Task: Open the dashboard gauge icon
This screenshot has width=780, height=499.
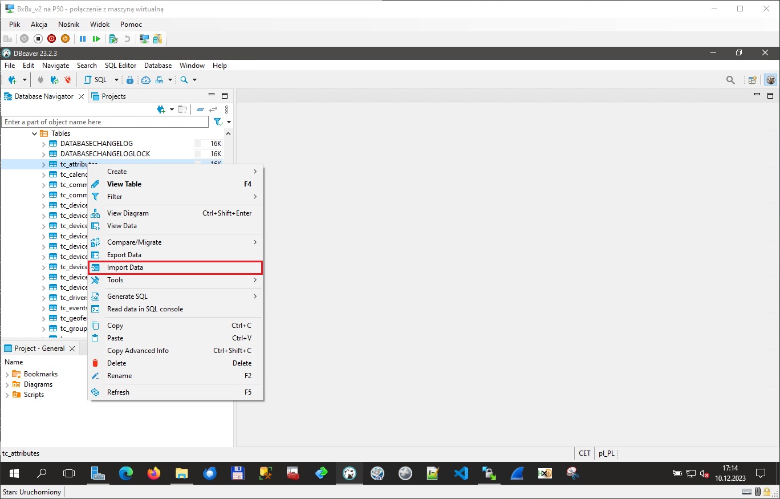Action: tap(146, 80)
